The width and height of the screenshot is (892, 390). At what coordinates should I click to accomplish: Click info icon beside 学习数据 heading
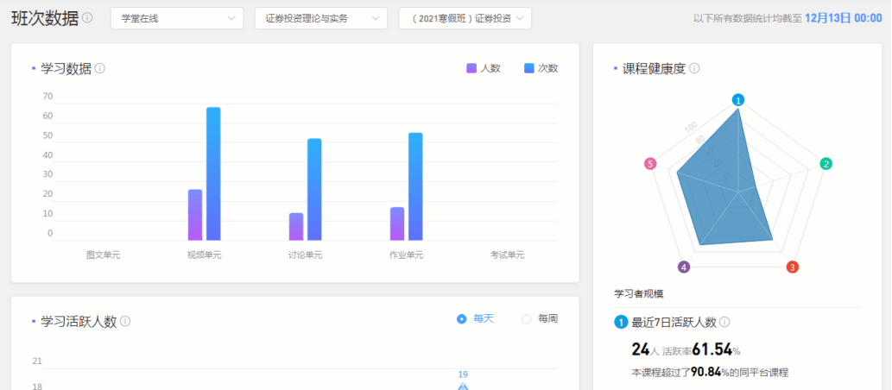(x=100, y=68)
